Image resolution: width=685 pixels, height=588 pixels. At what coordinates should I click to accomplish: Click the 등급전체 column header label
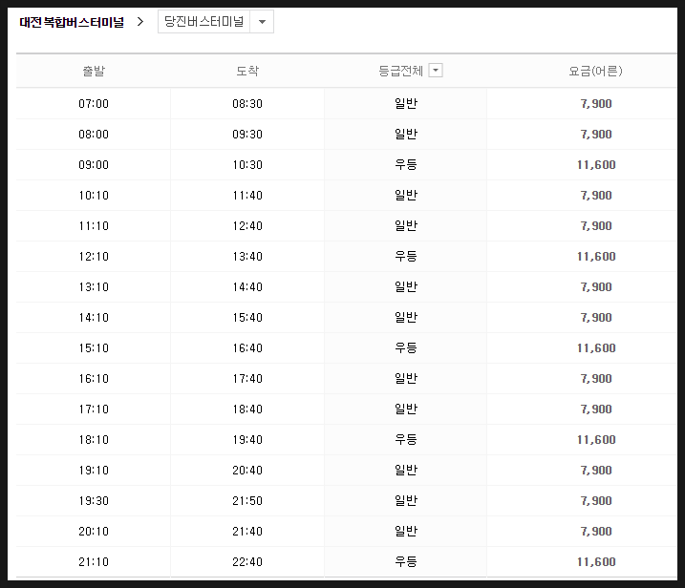(x=400, y=71)
